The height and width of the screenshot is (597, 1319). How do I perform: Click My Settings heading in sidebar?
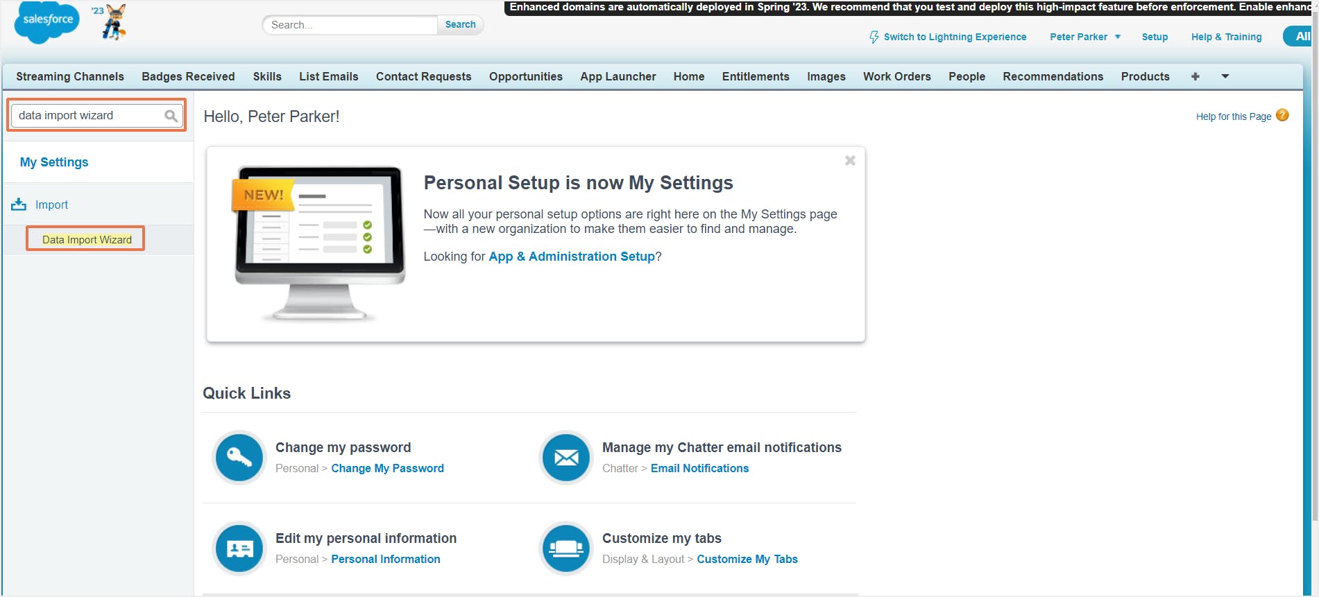coord(54,162)
